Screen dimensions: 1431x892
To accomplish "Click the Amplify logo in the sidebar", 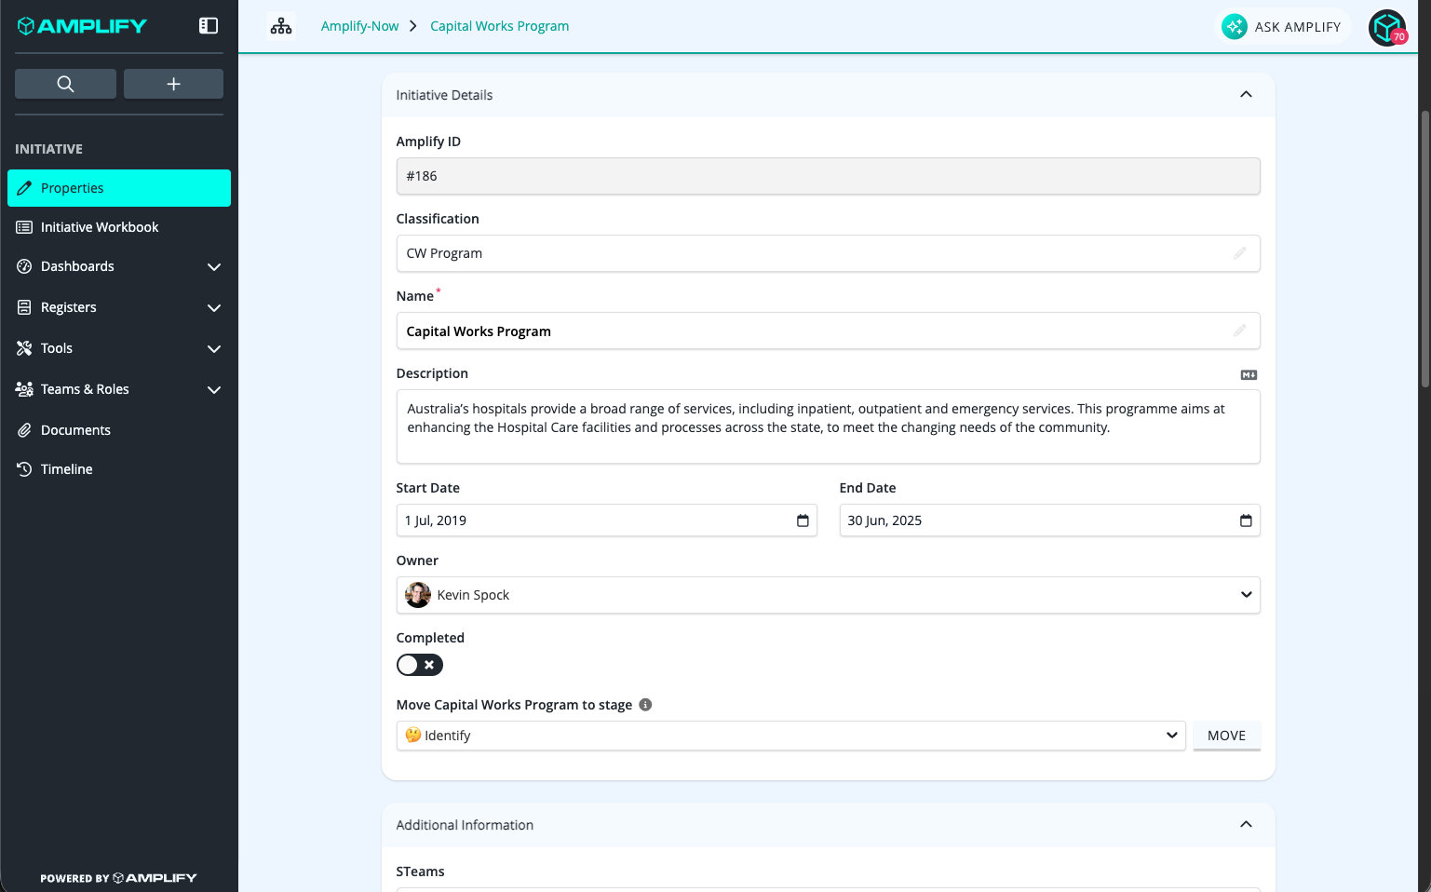I will pos(82,26).
